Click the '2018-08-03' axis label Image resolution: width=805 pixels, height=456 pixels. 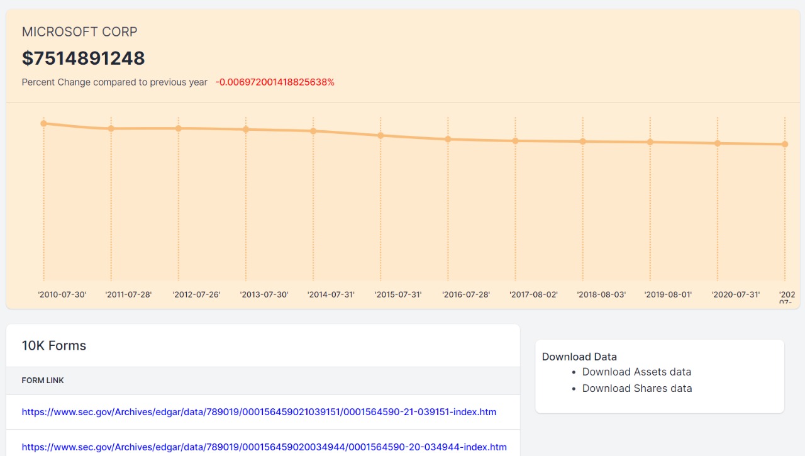coord(601,294)
